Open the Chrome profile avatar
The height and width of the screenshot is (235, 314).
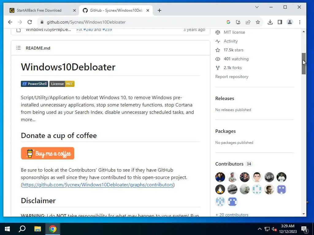[289, 22]
